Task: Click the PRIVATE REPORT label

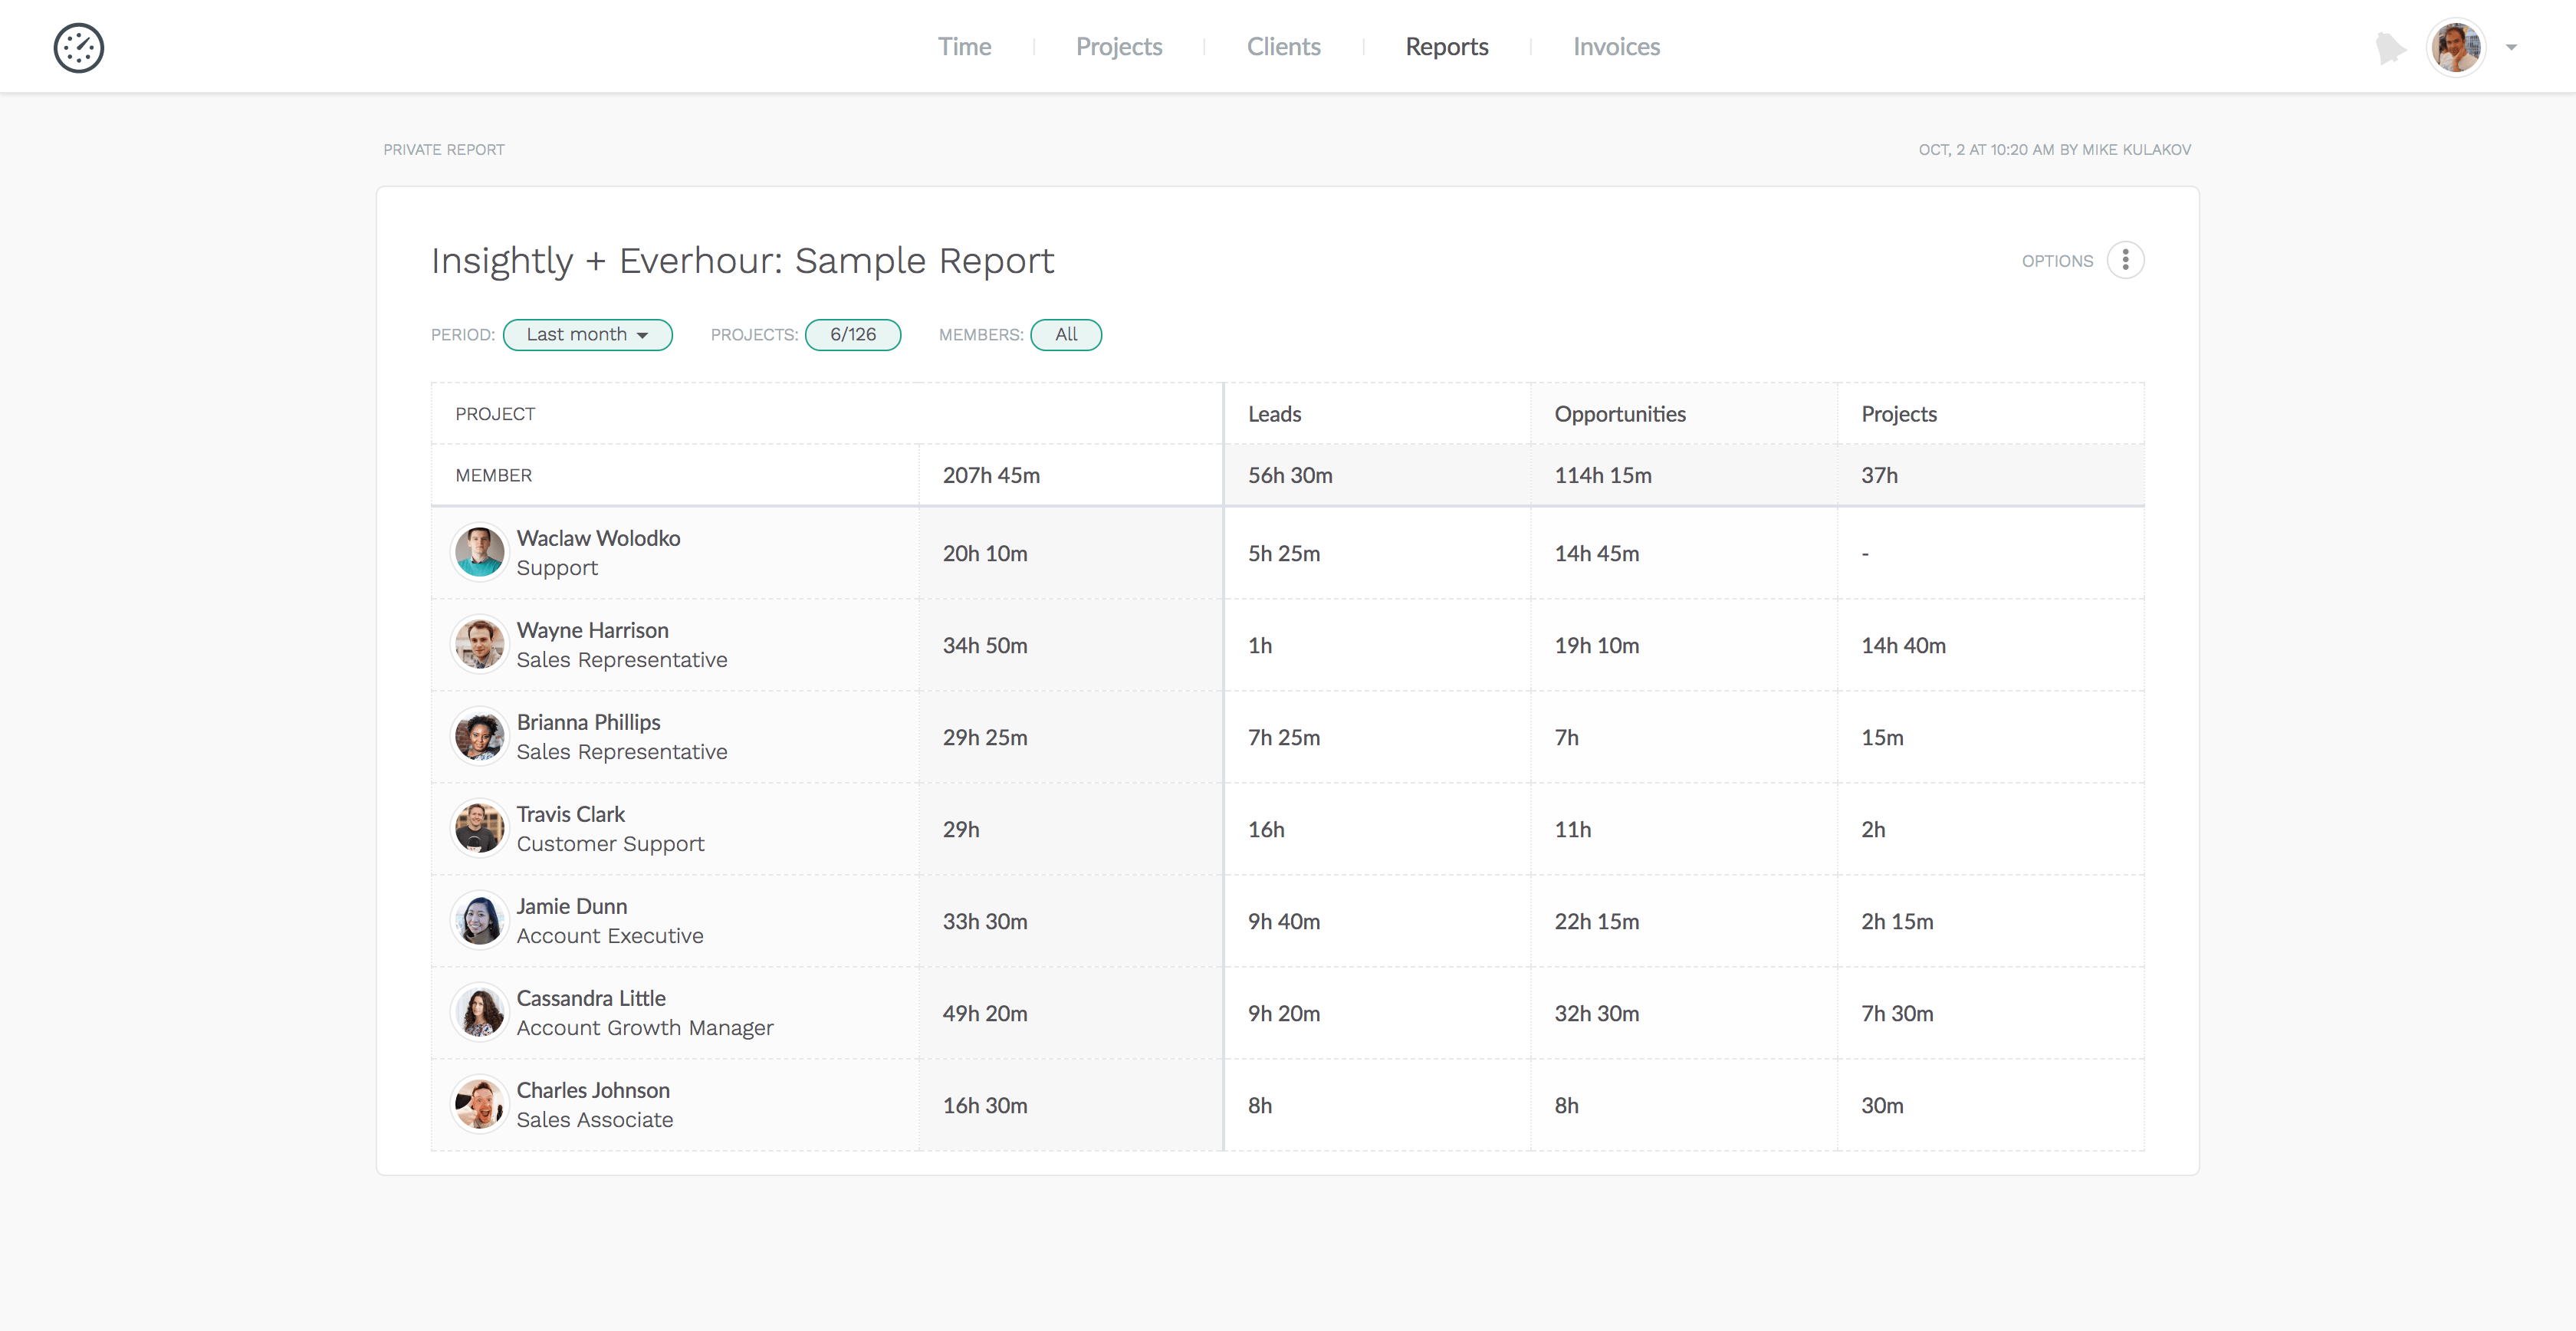Action: coord(444,150)
